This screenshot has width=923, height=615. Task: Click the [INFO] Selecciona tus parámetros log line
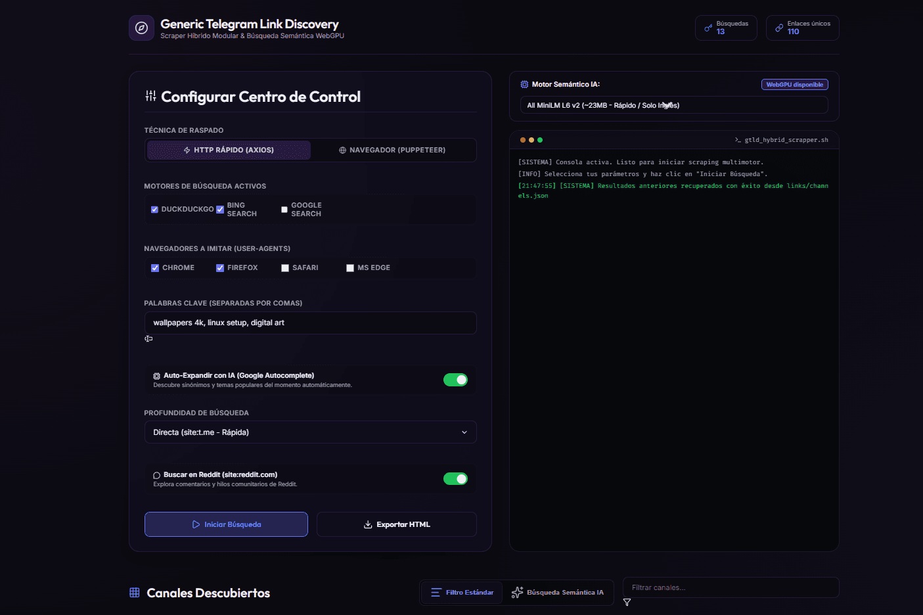coord(642,174)
